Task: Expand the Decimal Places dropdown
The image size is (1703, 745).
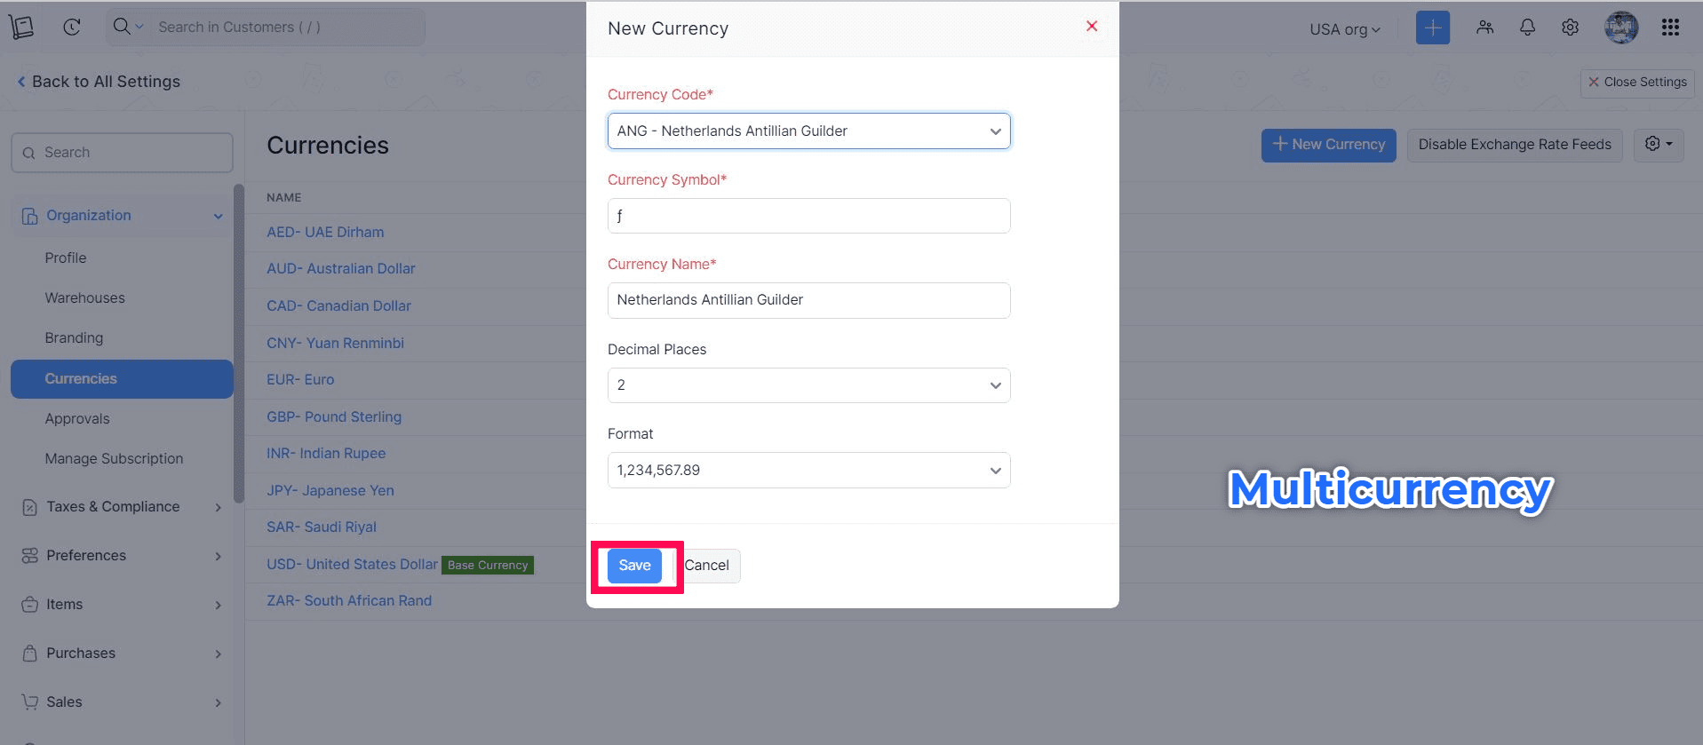Action: tap(808, 385)
